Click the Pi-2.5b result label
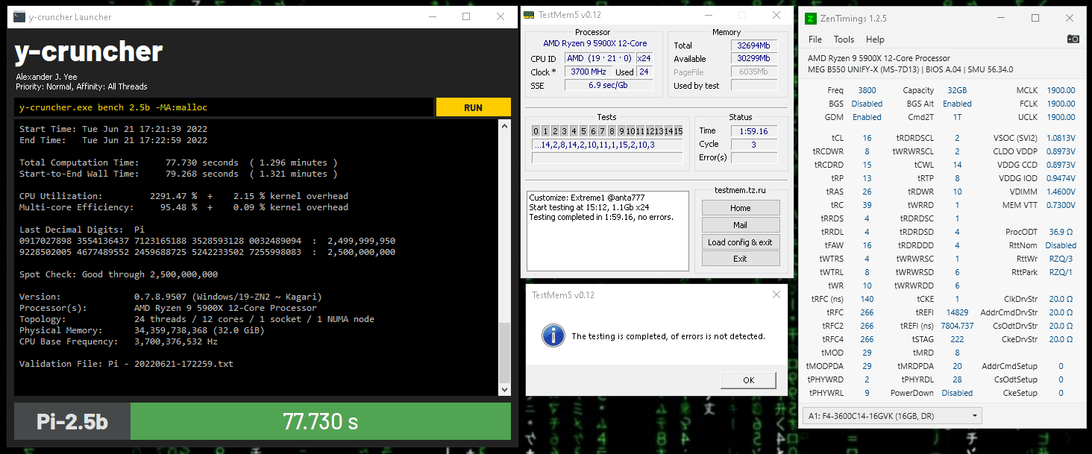 72,421
